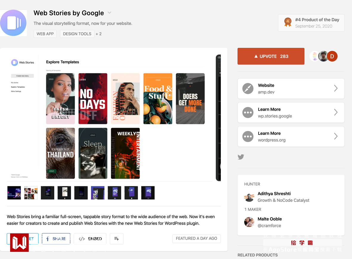The width and height of the screenshot is (352, 259).
Task: View the bearded man upvoter avatar
Action: 323,56
